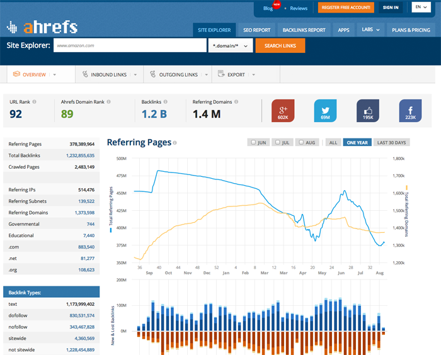441x355 pixels.
Task: Click the Referring Pages chart info icon
Action: 175,143
